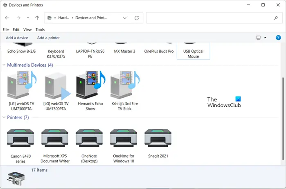Select the Echo Show 8-2JS label
The height and width of the screenshot is (189, 286).
click(x=22, y=51)
